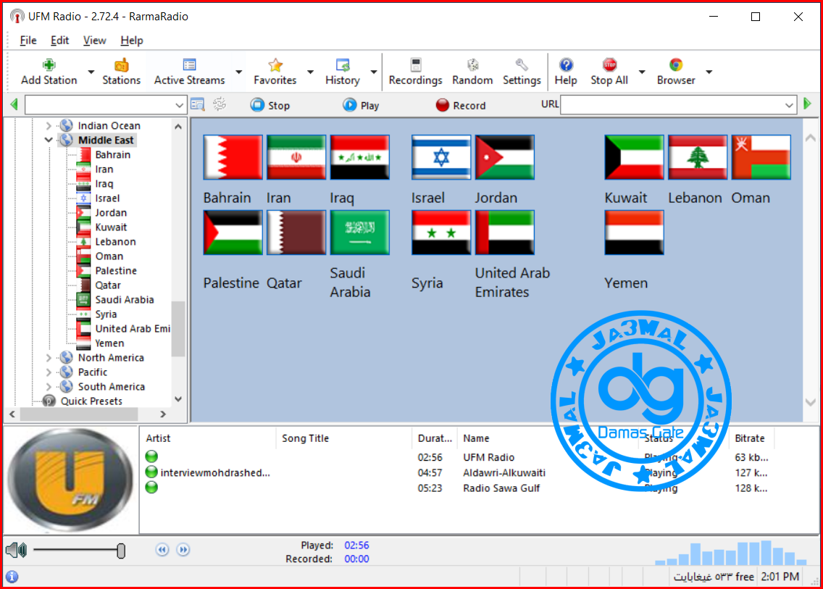Open the History panel
The image size is (823, 589).
click(342, 72)
